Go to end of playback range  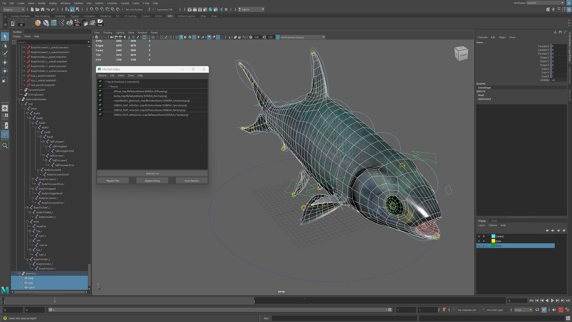[568, 301]
